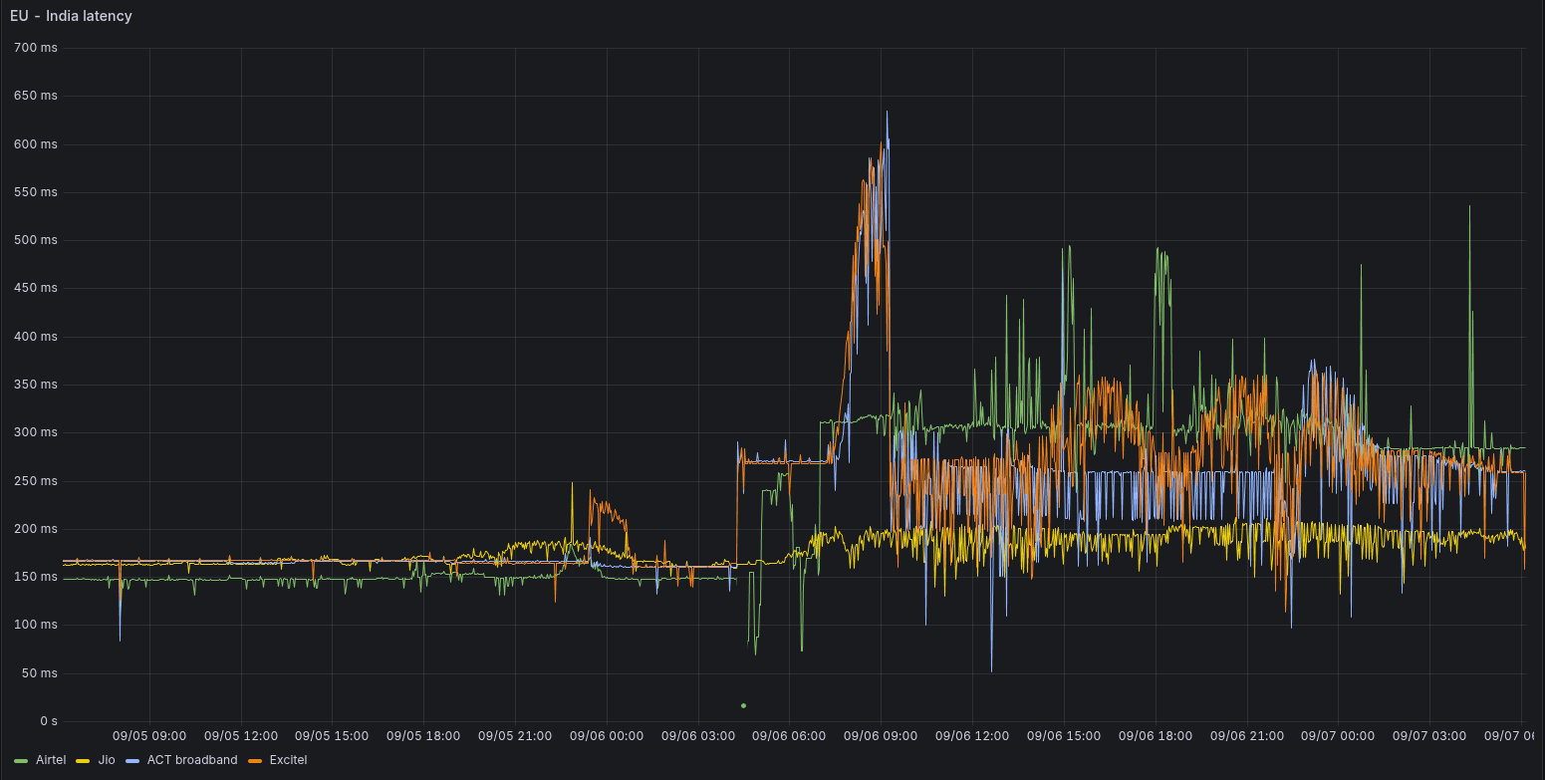Click the 350 ms y-axis label
Viewport: 1545px width, 780px height.
point(35,385)
